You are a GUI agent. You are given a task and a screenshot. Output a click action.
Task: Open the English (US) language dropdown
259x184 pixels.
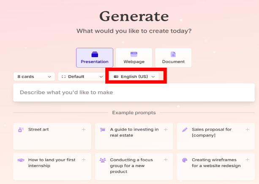(134, 77)
